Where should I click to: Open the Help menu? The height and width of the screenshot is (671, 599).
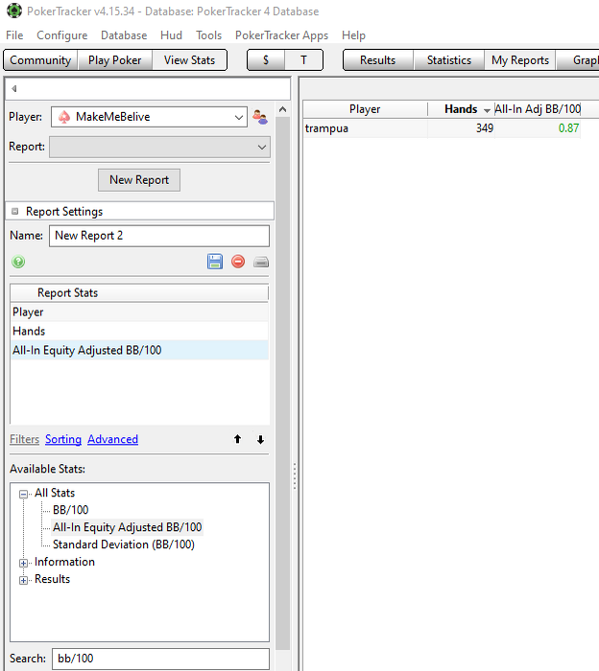coord(353,35)
